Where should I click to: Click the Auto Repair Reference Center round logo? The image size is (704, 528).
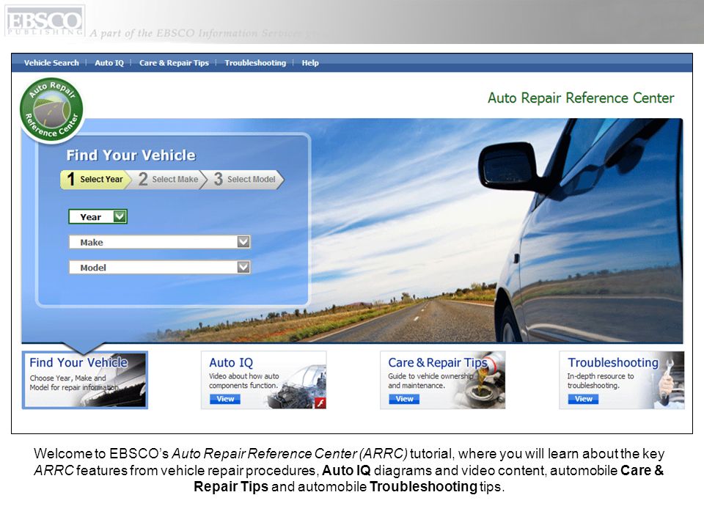51,109
